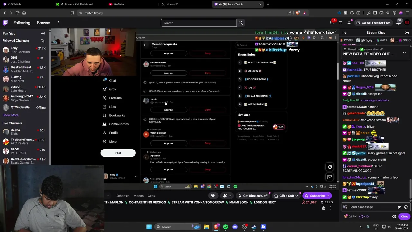The height and width of the screenshot is (232, 412).
Task: Click the Brave Rewards triangle icon
Action: tap(304, 13)
